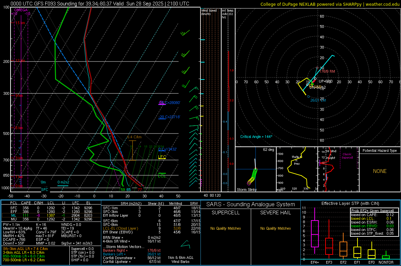
Task: Click the -20 C=23718' height label
Action: [x=169, y=117]
